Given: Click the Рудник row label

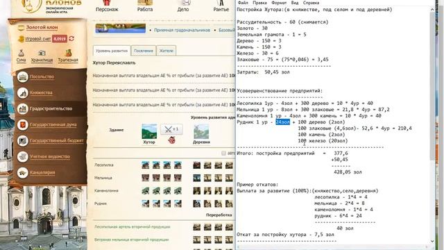Looking at the screenshot, I should tap(101, 203).
